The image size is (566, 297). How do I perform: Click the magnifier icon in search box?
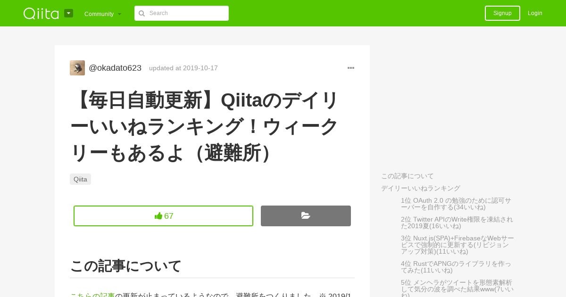[142, 13]
